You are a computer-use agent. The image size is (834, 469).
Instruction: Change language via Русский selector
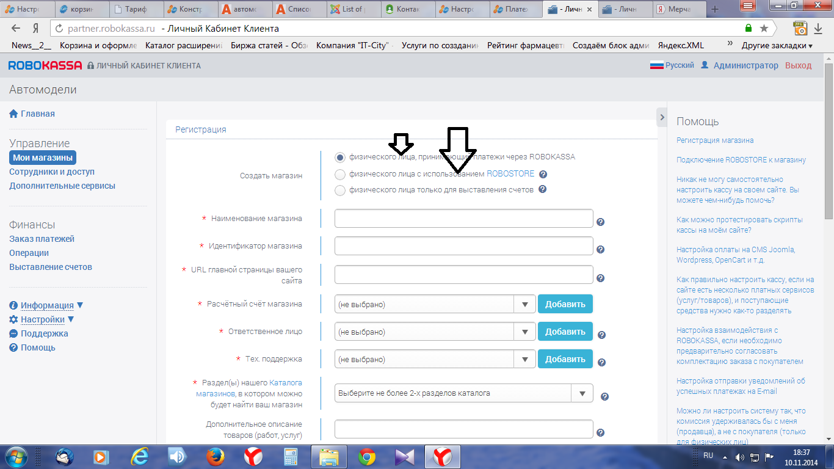coord(672,65)
